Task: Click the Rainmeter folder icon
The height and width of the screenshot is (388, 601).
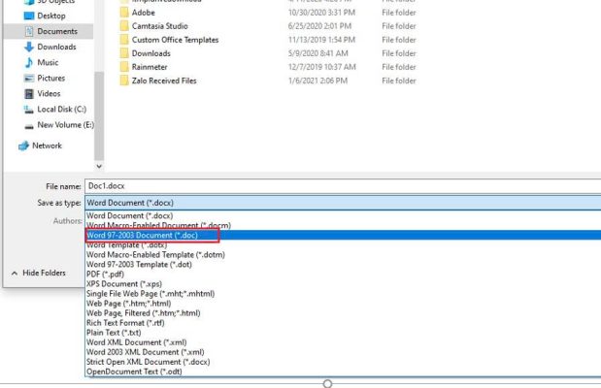Action: (124, 67)
